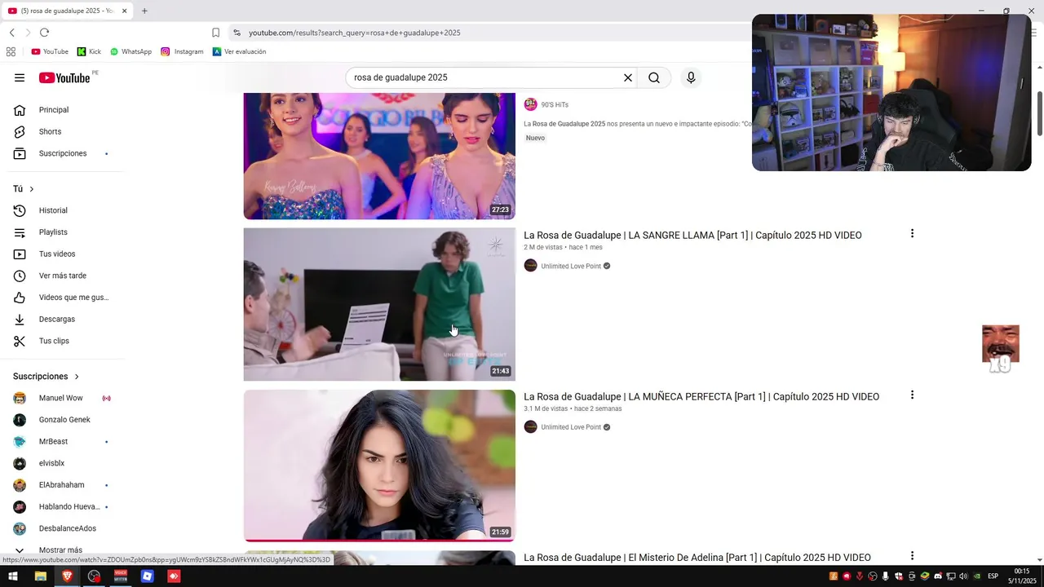Open Ver más tarde list

[x=62, y=276]
